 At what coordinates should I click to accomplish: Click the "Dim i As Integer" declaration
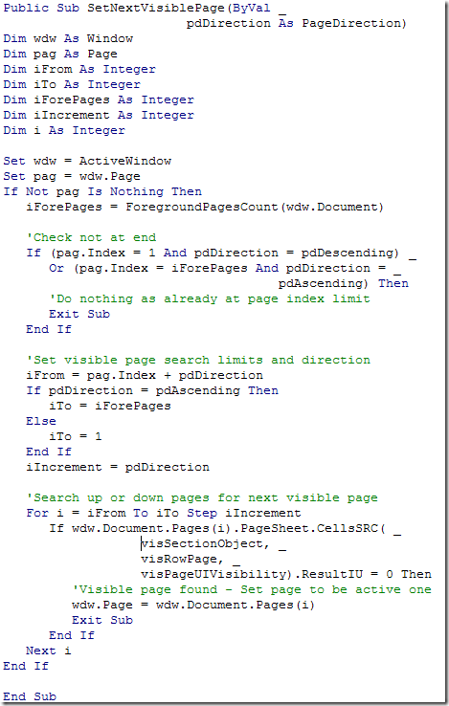click(x=64, y=130)
